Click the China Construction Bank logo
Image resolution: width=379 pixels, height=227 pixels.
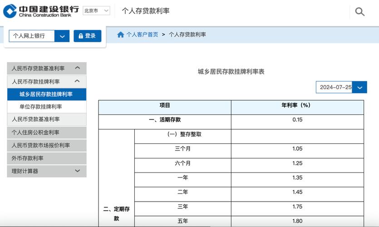click(41, 11)
